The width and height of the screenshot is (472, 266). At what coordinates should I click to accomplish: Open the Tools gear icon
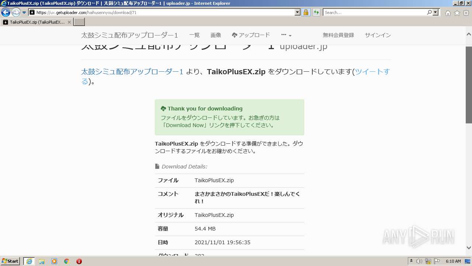[x=466, y=13]
